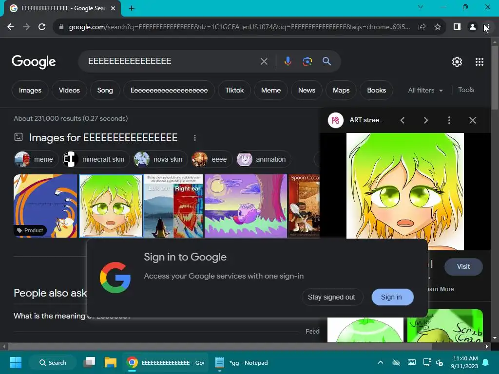This screenshot has height=374, width=499.
Task: Open Left ear Right ear meme thumbnail
Action: pos(173,206)
